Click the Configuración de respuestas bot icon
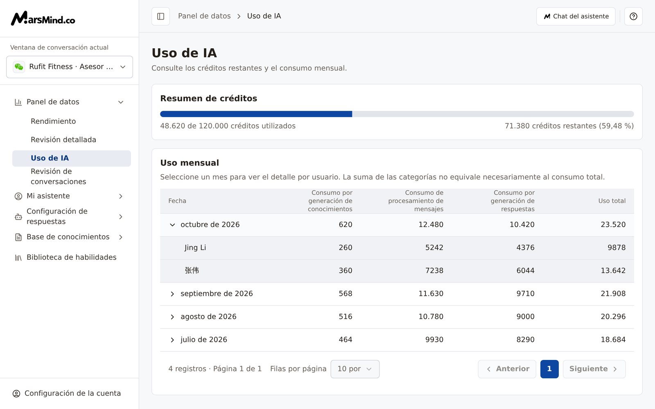Viewport: 655px width, 409px height. [18, 217]
